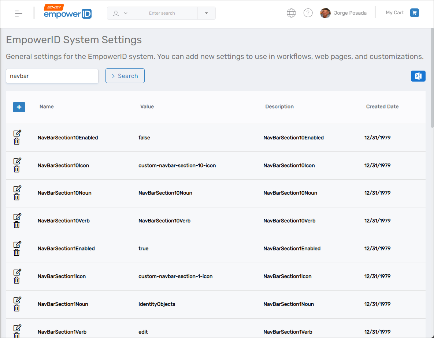Click the globe language icon
434x338 pixels.
[x=291, y=12]
